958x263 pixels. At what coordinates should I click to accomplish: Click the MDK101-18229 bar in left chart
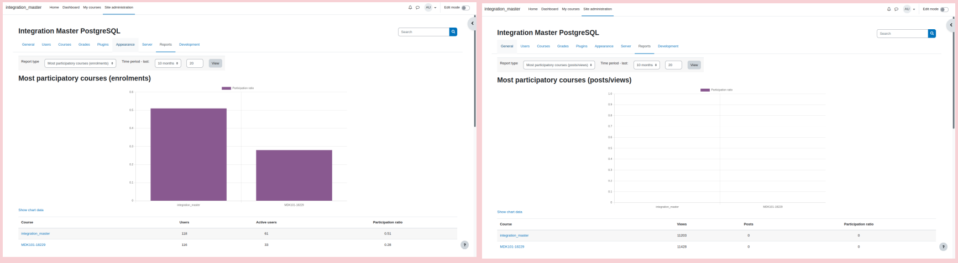click(x=294, y=175)
